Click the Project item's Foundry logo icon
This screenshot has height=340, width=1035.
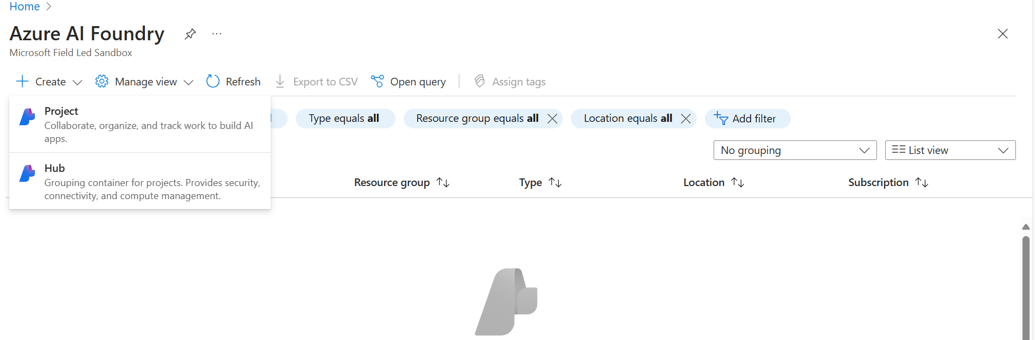tap(27, 116)
